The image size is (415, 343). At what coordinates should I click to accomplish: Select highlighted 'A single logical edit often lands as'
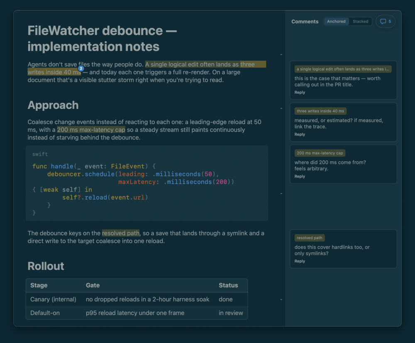click(x=192, y=64)
